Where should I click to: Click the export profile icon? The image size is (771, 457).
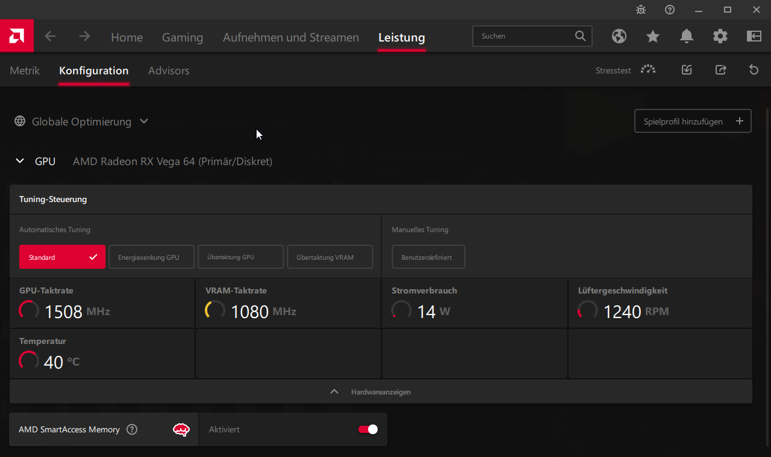pos(720,70)
